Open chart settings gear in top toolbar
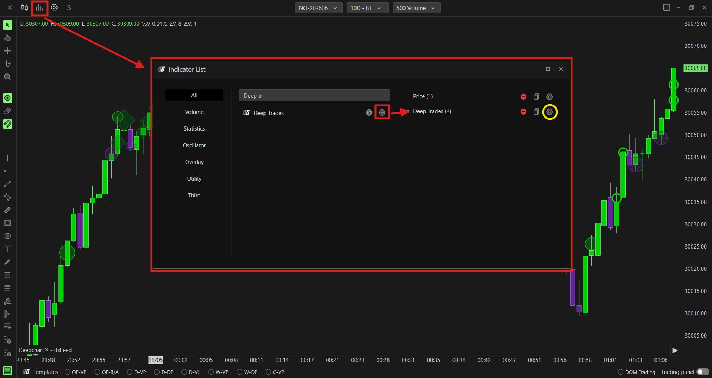Viewport: 712px width, 378px height. 54,8
